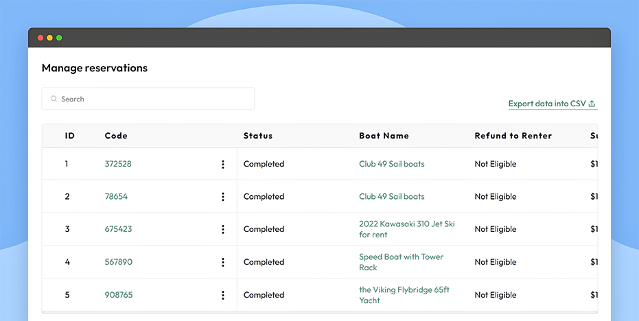Open Club 49 Sail boats in row 2
Screen dimensions: 639x321
[392, 197]
